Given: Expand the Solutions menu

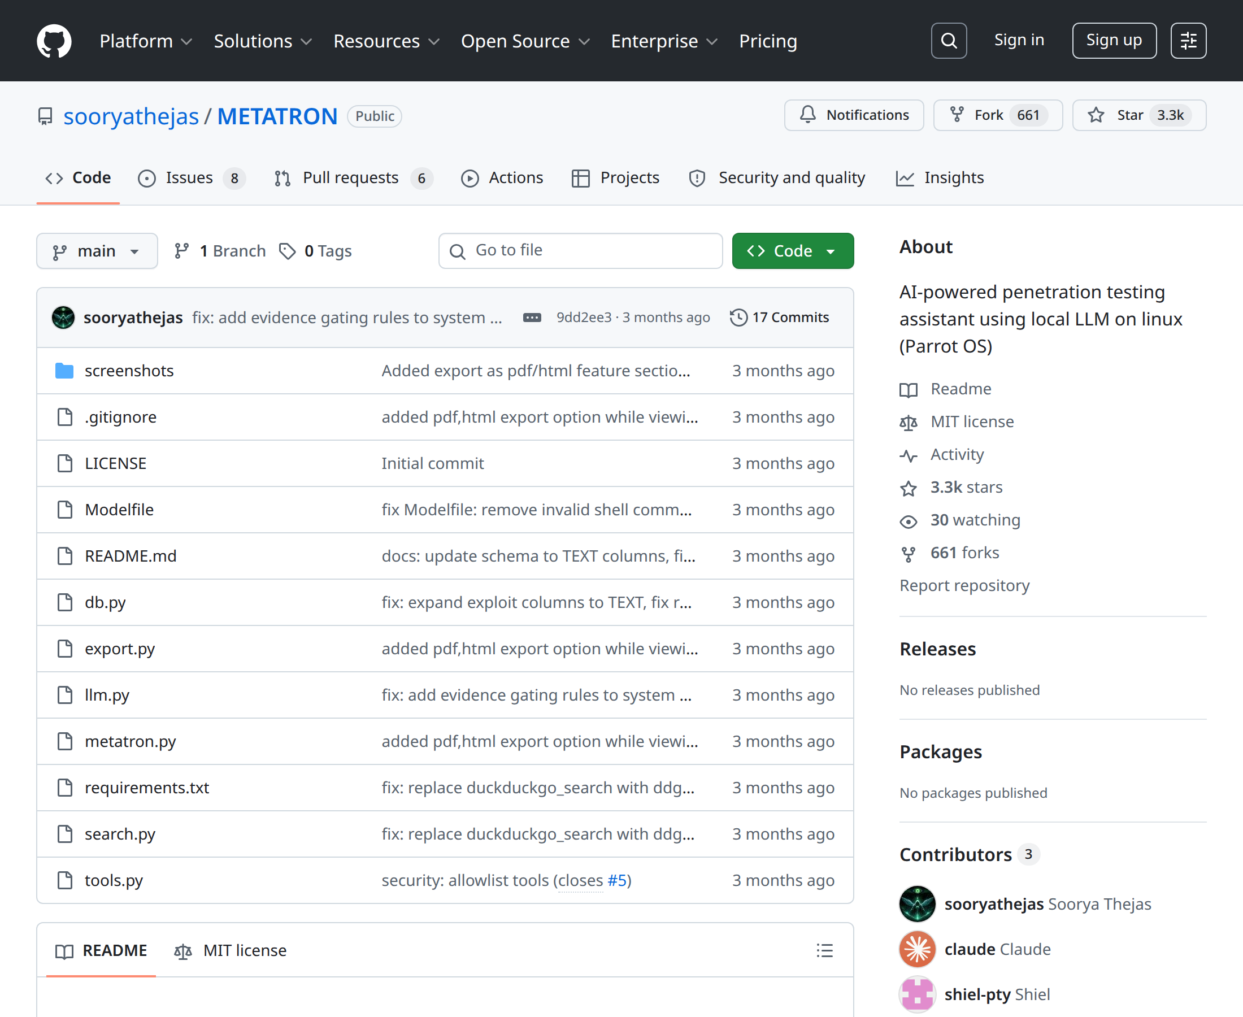Looking at the screenshot, I should [263, 41].
